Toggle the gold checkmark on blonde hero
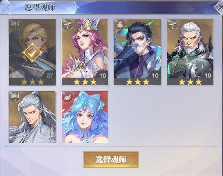 pos(32,53)
